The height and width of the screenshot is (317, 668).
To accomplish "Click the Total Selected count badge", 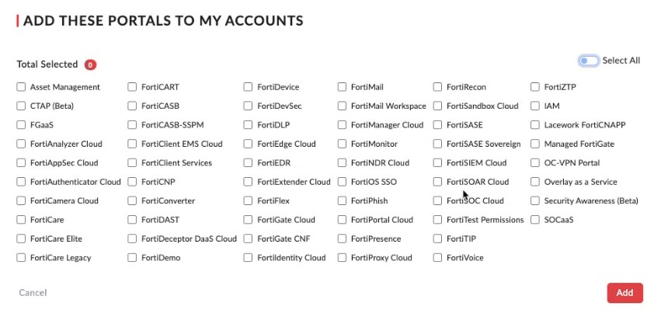I will 91,64.
